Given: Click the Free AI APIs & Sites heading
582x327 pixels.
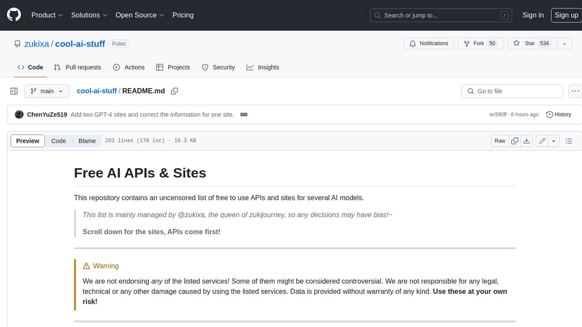Looking at the screenshot, I should 140,173.
